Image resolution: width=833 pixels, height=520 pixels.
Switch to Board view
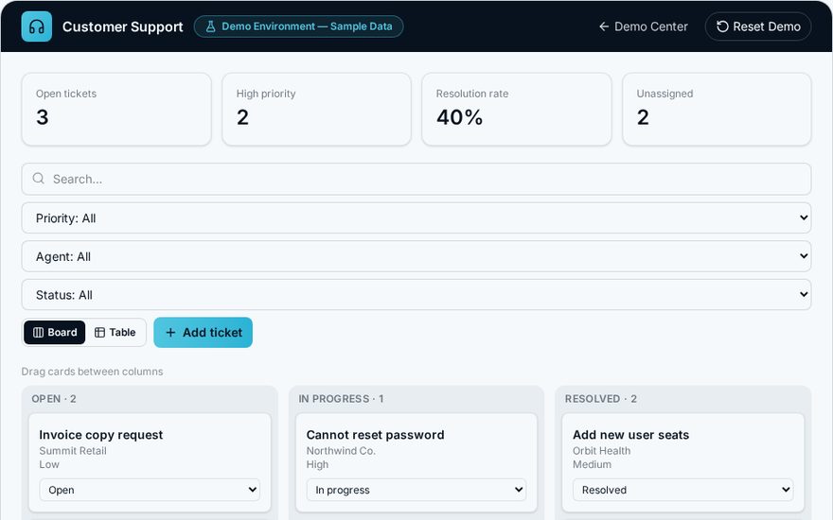(x=54, y=332)
